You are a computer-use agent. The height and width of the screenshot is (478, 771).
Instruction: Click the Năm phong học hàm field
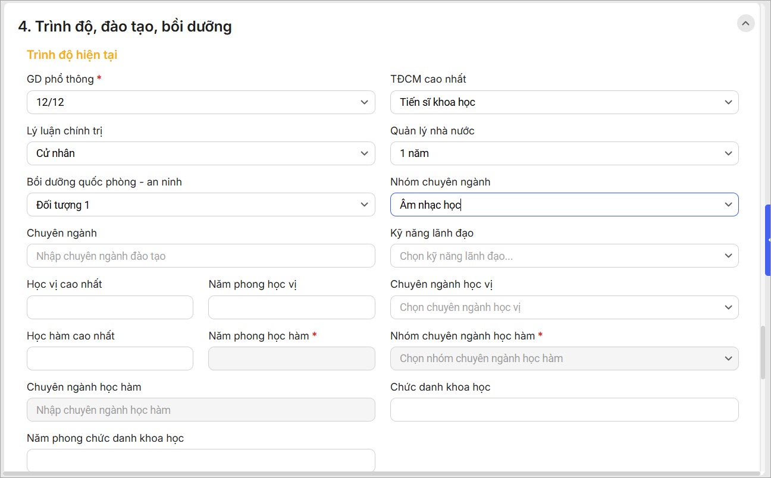tap(292, 358)
